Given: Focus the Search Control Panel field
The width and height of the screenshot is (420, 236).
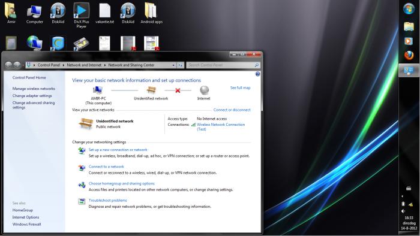Looking at the screenshot, I should tap(221, 65).
